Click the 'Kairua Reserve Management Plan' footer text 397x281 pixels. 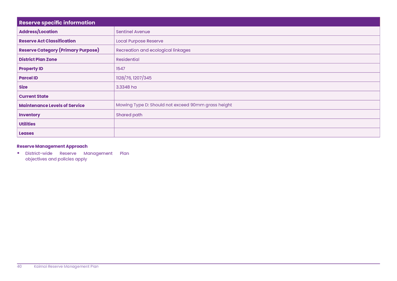click(66, 267)
